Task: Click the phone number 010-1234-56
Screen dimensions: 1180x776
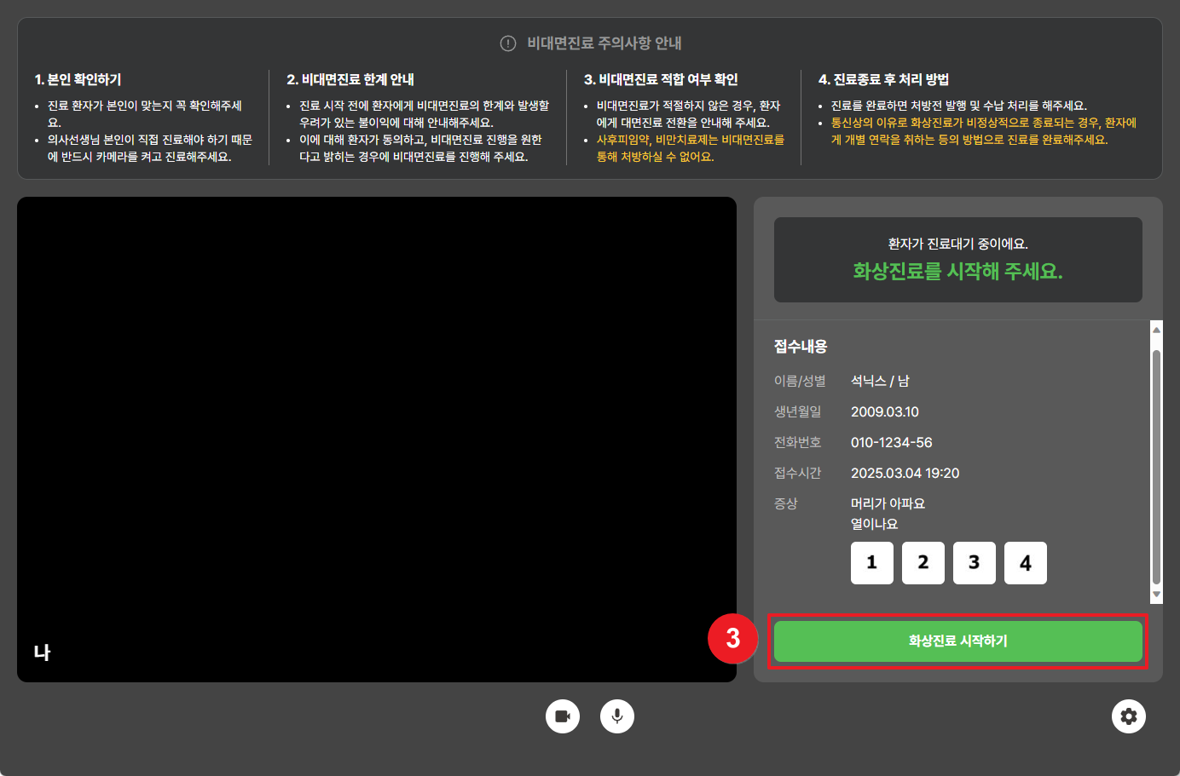Action: click(891, 443)
